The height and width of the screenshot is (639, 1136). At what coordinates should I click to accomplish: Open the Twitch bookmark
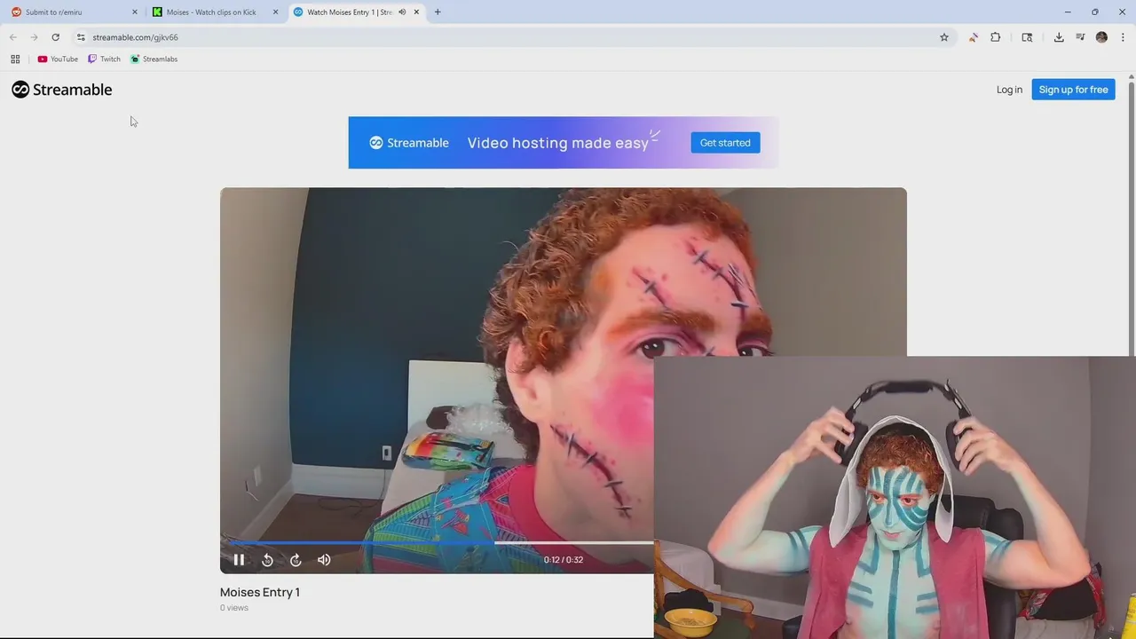click(104, 59)
